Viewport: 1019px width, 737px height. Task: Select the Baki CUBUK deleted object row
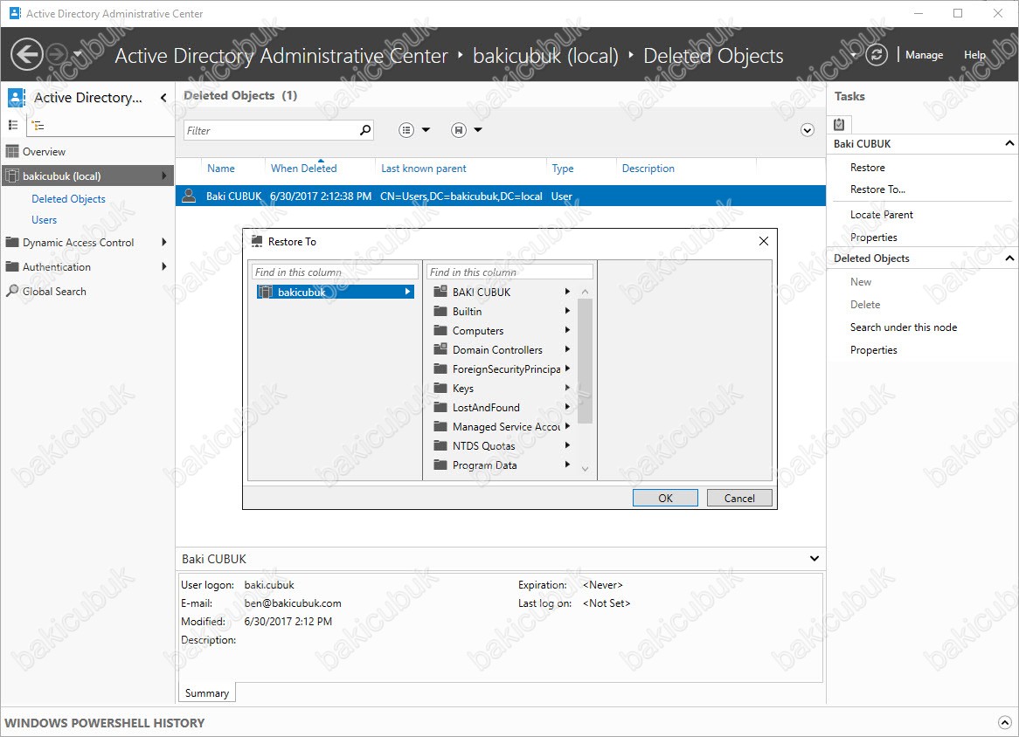coord(501,196)
